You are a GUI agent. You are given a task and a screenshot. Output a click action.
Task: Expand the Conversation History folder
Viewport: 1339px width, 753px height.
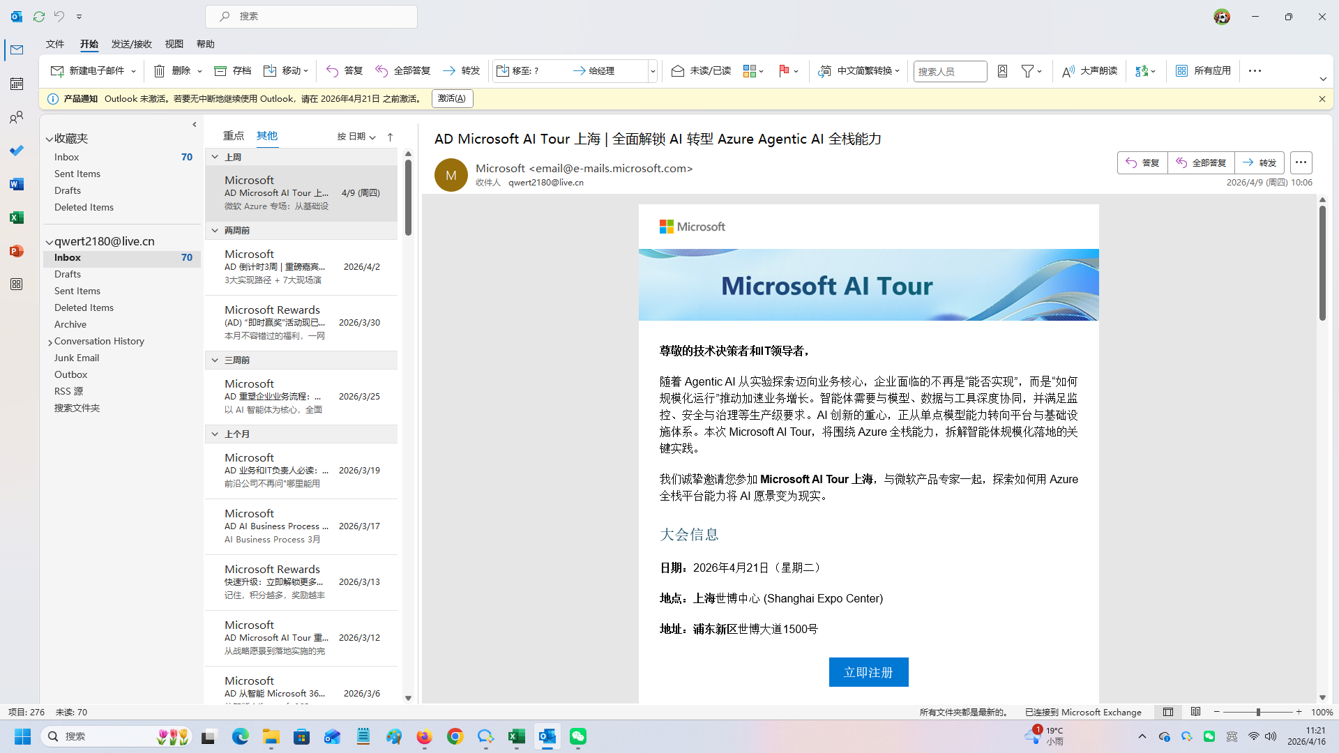tap(50, 342)
